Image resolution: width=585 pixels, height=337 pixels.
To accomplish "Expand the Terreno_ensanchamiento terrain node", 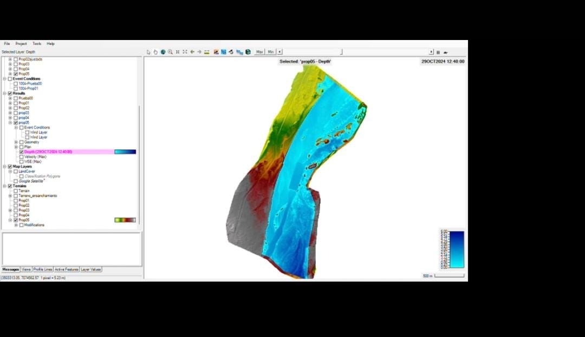I will click(x=10, y=196).
